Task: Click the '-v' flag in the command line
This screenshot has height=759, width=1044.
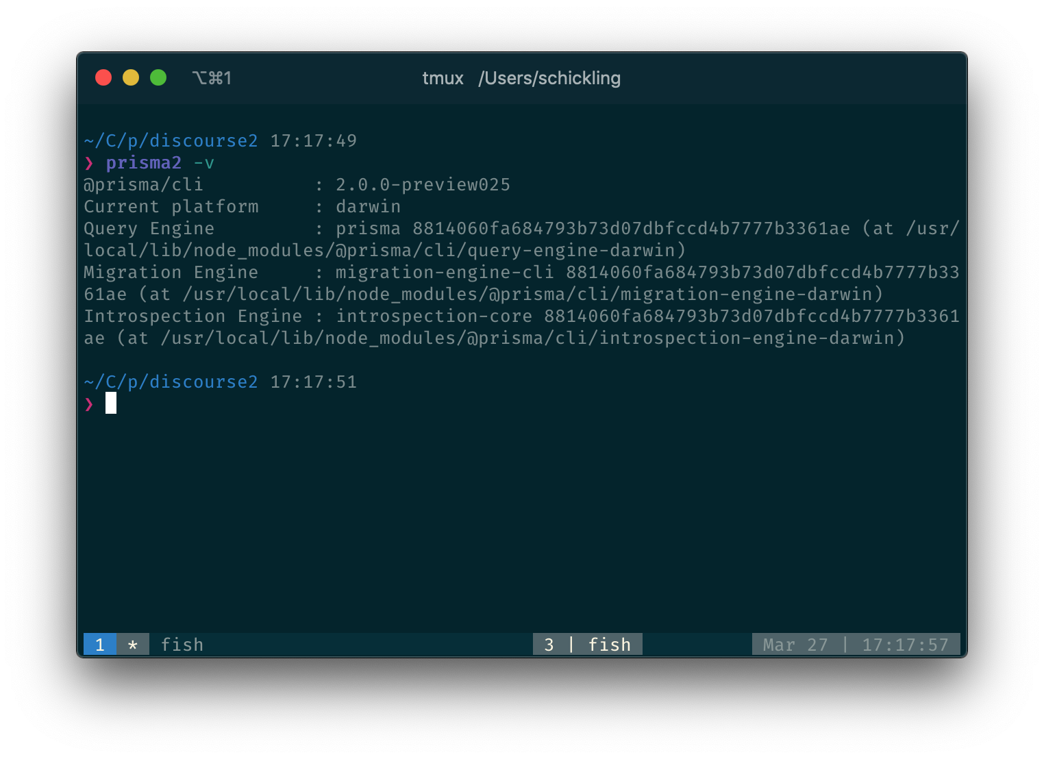Action: [204, 163]
